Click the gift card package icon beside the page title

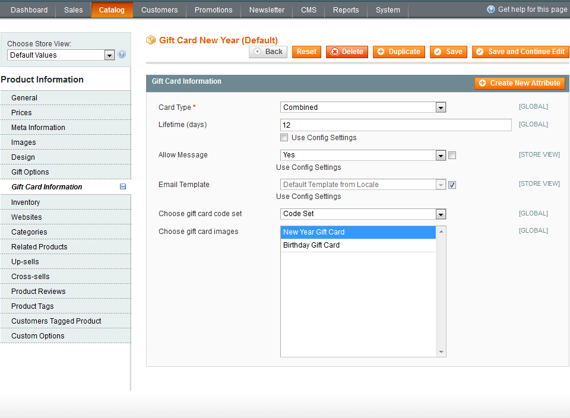click(151, 40)
